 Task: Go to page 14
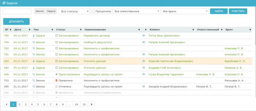[x=77, y=104]
